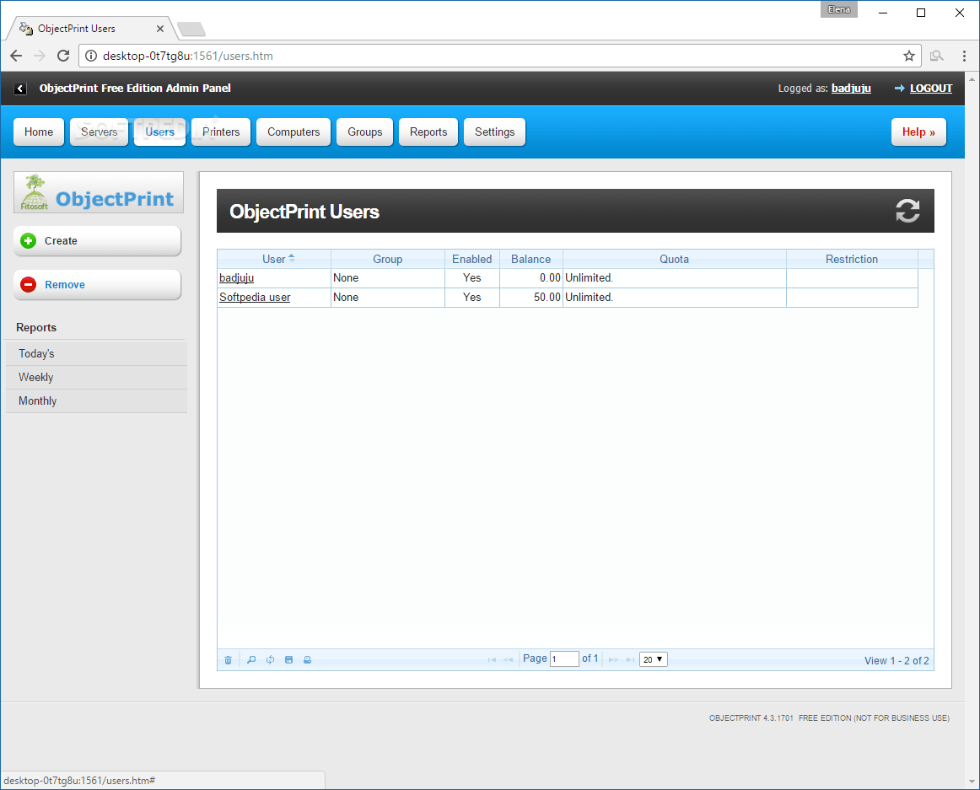This screenshot has height=790, width=980.
Task: Click the extension icon beside the star
Action: (x=936, y=56)
